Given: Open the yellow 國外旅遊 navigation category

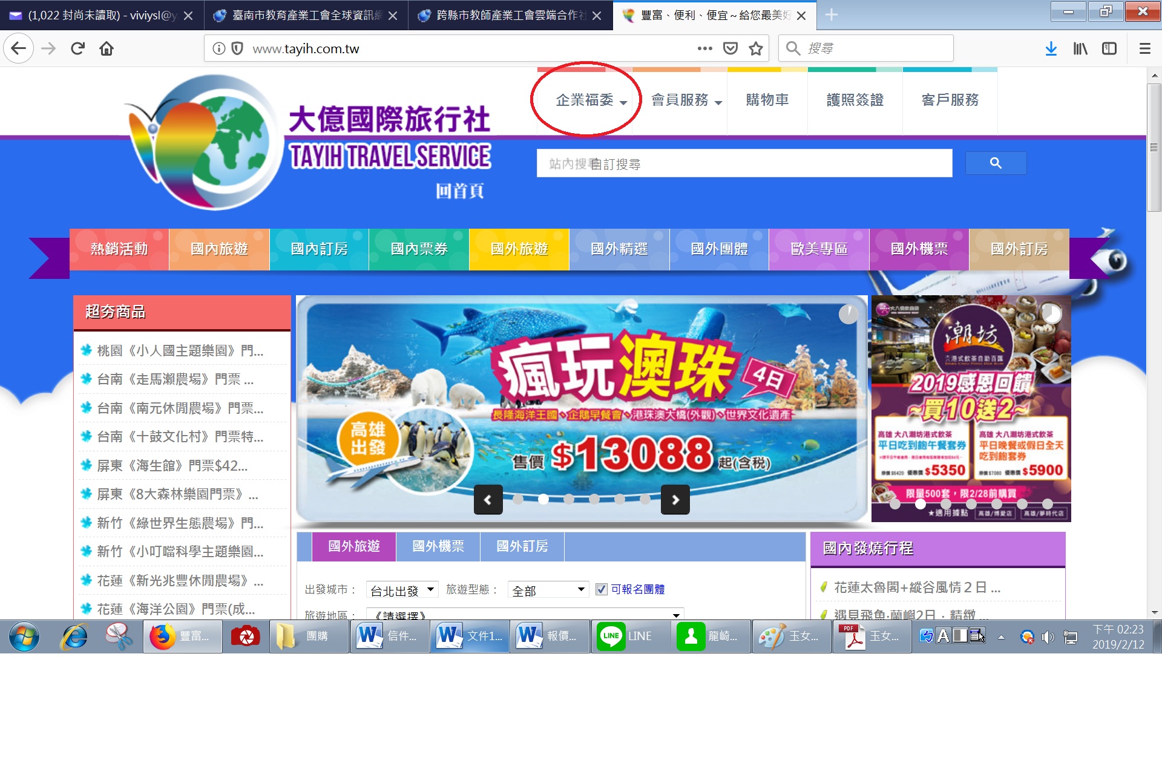Looking at the screenshot, I should (x=519, y=249).
